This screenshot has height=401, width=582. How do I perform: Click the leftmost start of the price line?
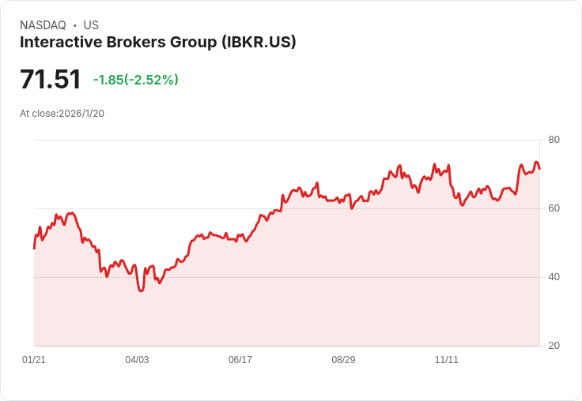[x=34, y=249]
